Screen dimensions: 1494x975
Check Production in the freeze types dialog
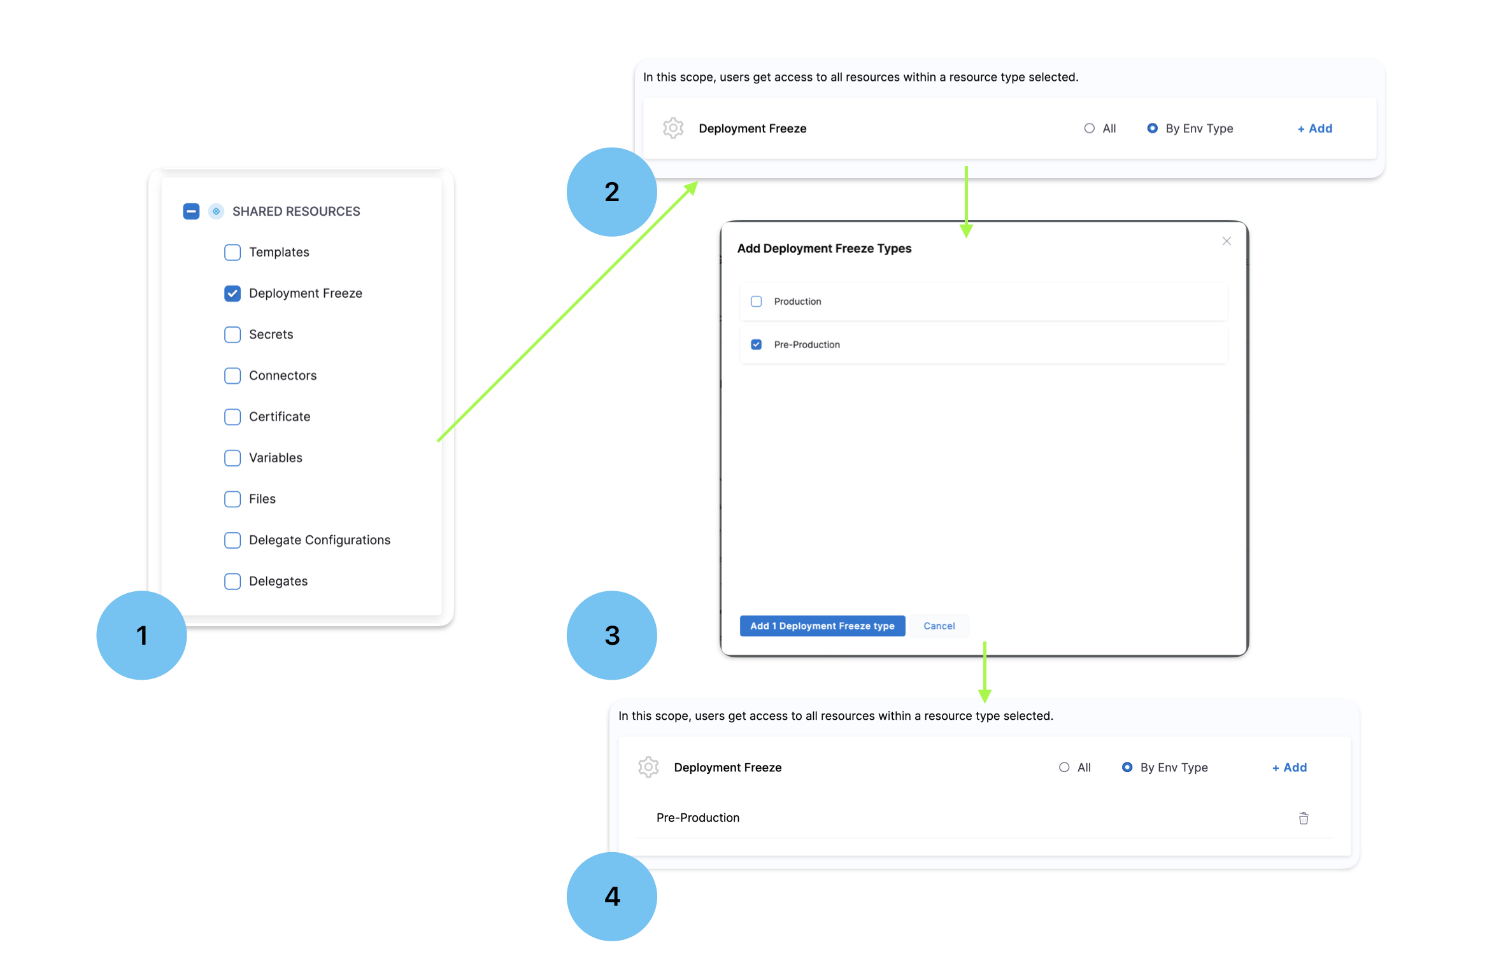coord(756,302)
